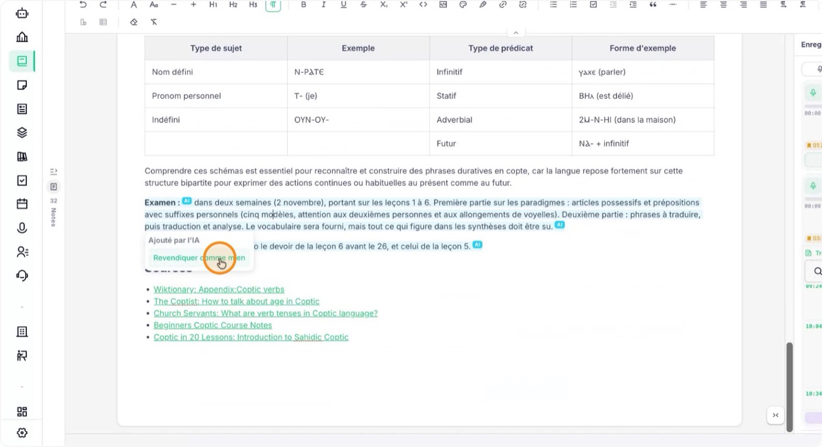Image resolution: width=822 pixels, height=447 pixels.
Task: Toggle italic formatting
Action: [x=324, y=5]
